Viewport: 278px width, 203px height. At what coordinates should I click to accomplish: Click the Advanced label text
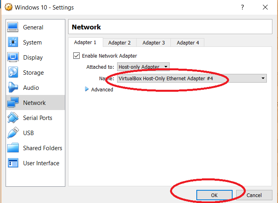[x=102, y=90]
